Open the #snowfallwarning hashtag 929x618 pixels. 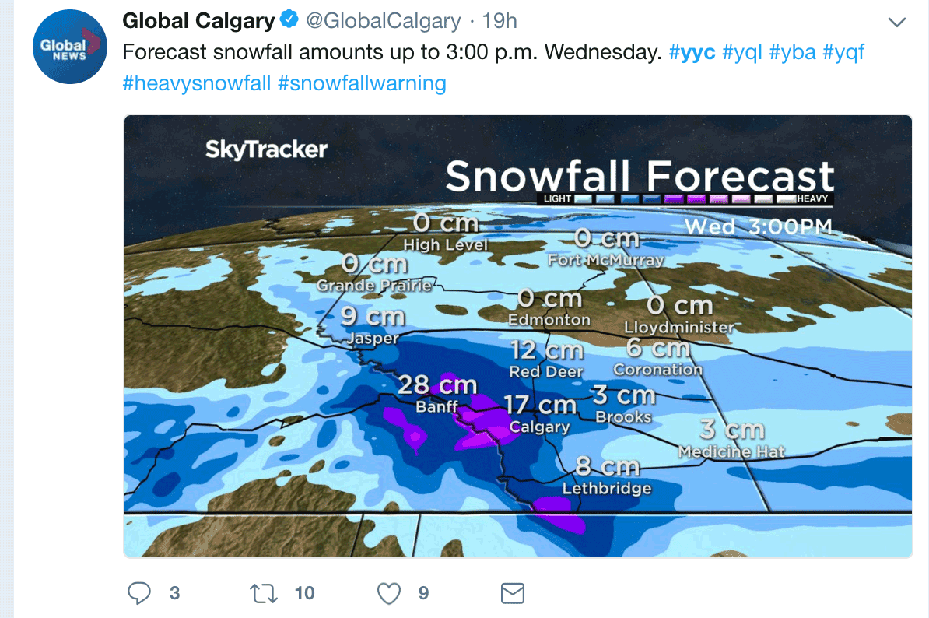362,83
